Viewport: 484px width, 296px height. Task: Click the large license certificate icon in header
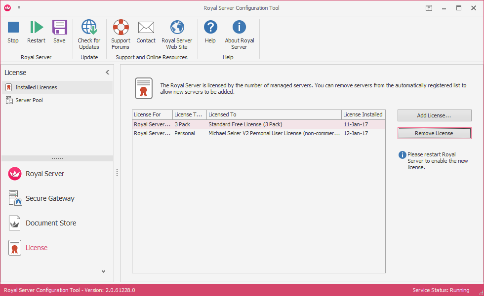(144, 88)
